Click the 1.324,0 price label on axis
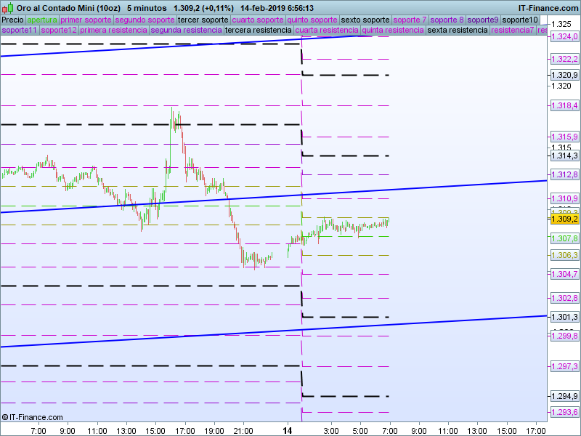Viewport: 581px width, 436px height. point(564,36)
